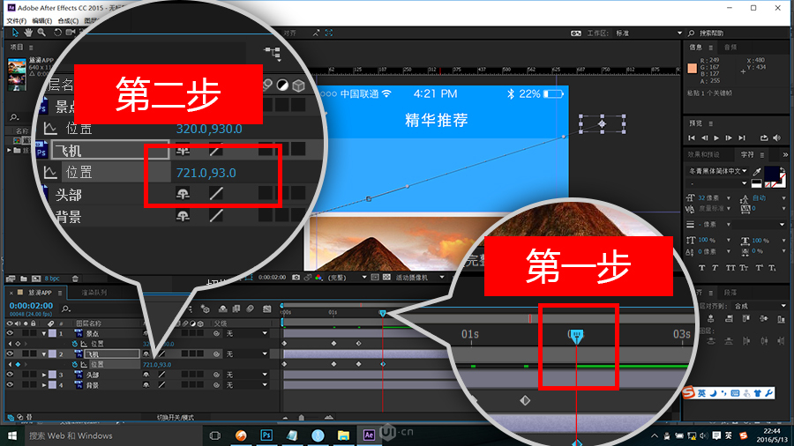Select the Hand tool in the toolbar
This screenshot has height=446, width=794.
click(x=27, y=33)
